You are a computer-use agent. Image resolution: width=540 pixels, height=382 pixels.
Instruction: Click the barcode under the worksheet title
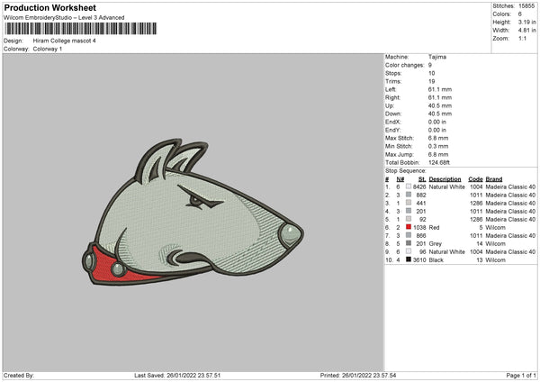pos(81,29)
